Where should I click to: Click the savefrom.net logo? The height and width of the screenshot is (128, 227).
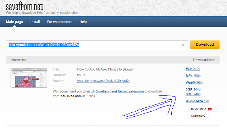(24, 6)
